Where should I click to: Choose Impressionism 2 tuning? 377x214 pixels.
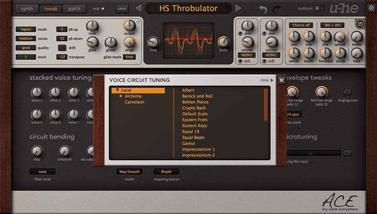tap(198, 155)
